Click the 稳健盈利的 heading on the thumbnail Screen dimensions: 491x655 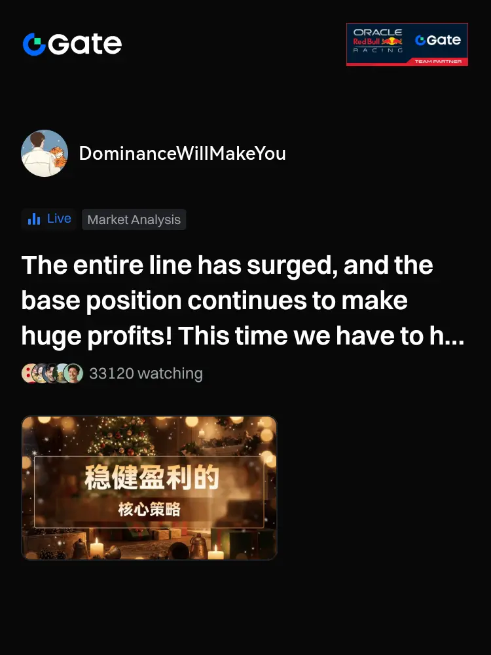pos(152,477)
